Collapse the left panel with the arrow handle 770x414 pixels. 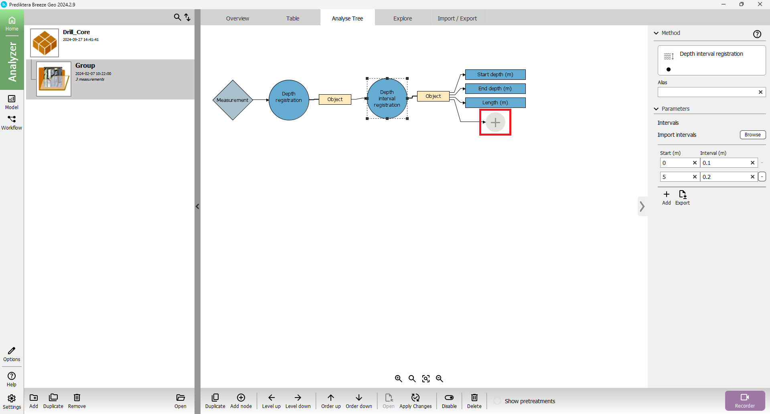tap(197, 207)
